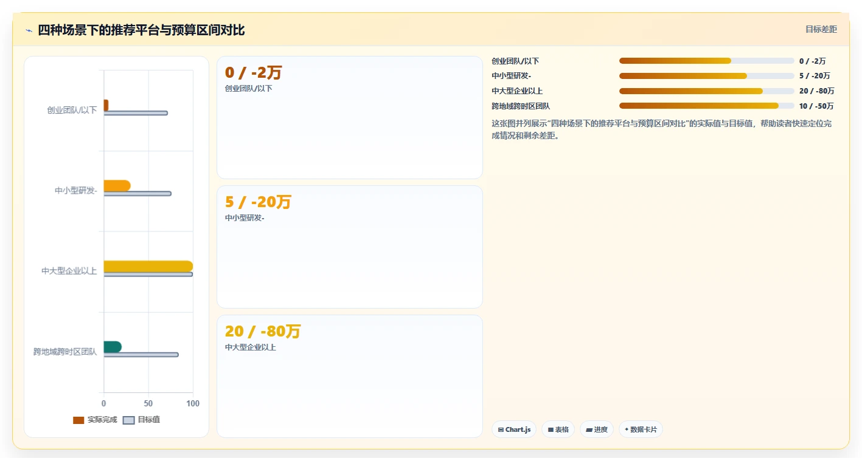This screenshot has width=862, height=458.
Task: Select the 表格 tag chip
Action: [x=558, y=429]
